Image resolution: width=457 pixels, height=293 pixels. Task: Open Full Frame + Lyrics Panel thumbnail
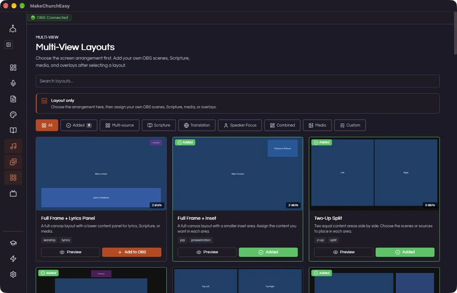pyautogui.click(x=101, y=174)
